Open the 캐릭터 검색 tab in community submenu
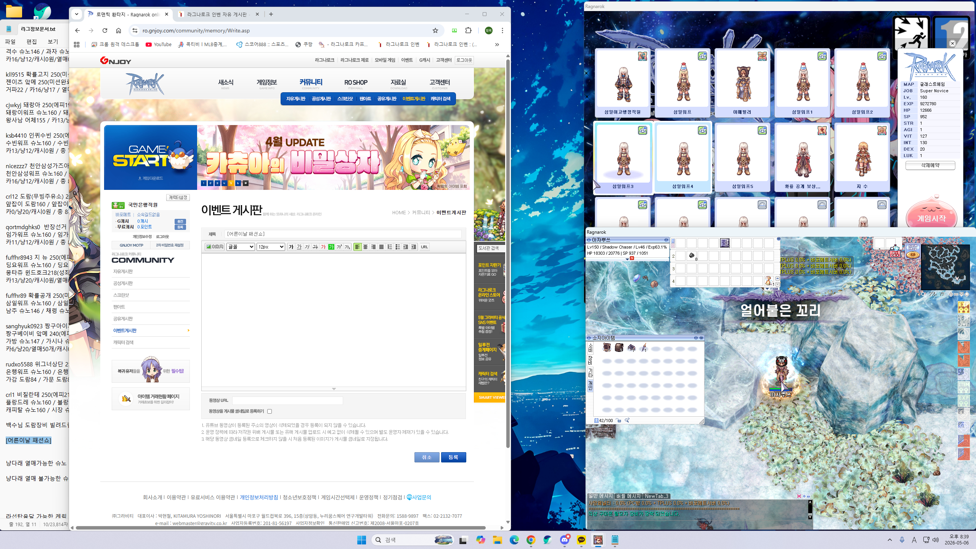 pos(440,99)
